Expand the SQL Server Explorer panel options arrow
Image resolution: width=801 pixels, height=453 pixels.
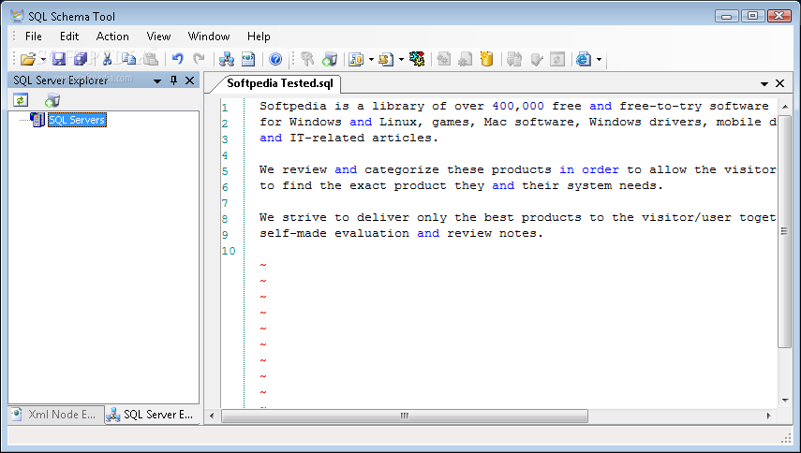[157, 80]
